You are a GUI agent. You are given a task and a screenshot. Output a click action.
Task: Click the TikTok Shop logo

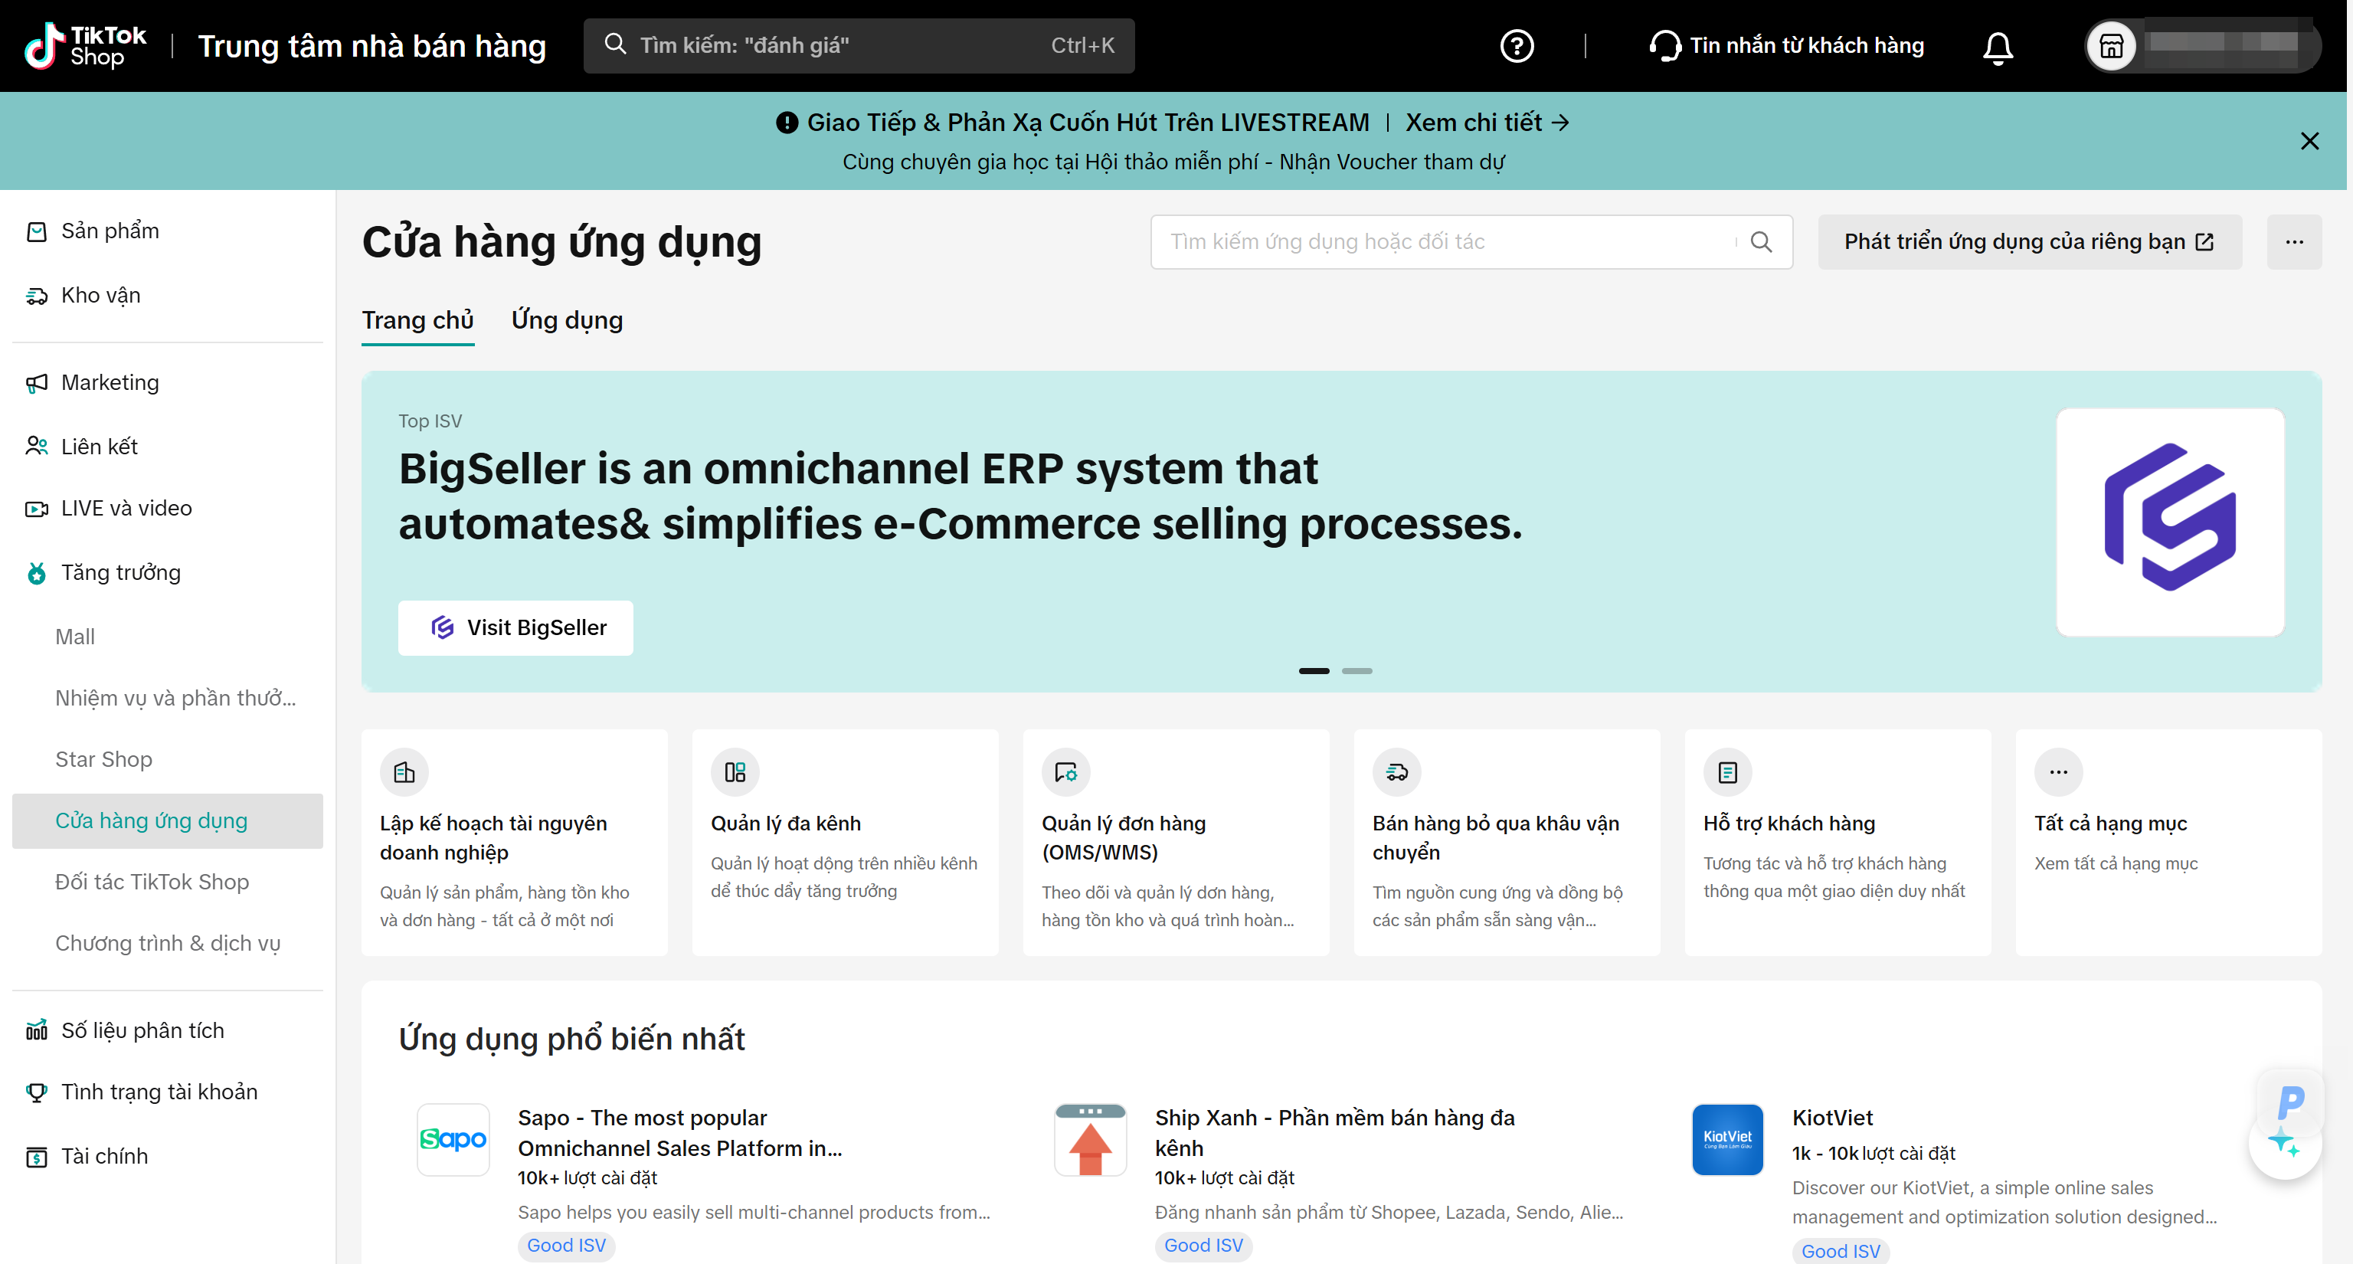coord(85,46)
